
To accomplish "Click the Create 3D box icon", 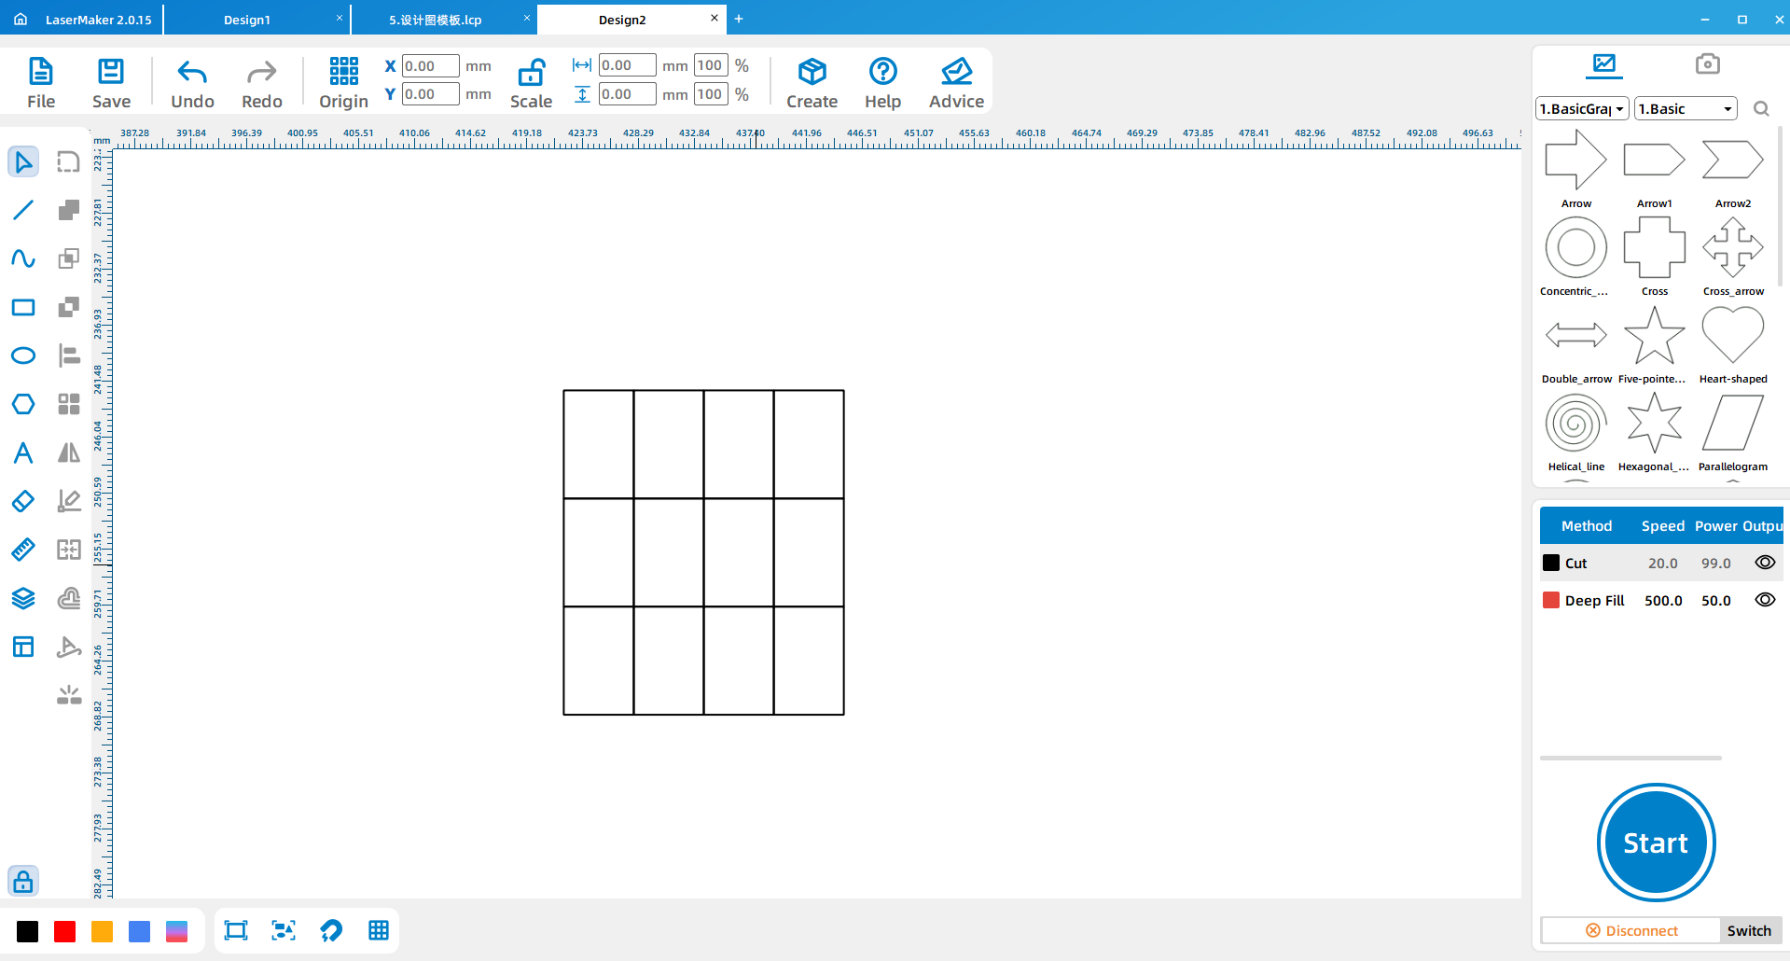I will [812, 72].
